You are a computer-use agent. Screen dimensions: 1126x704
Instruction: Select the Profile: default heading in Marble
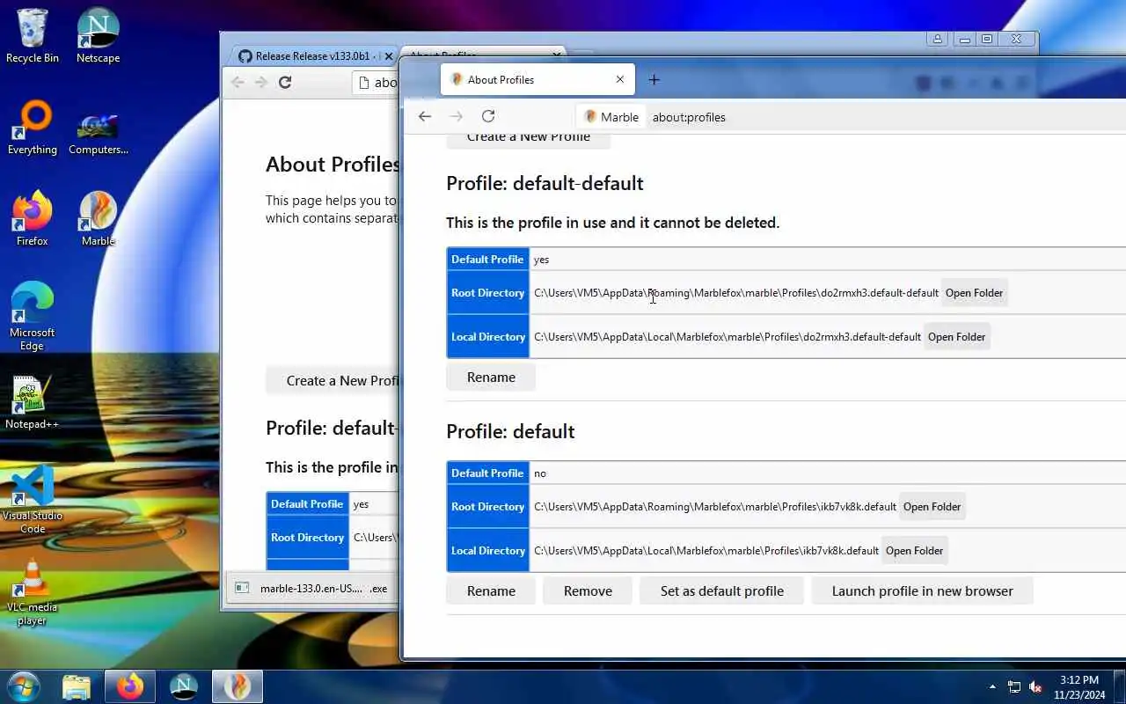pos(510,431)
